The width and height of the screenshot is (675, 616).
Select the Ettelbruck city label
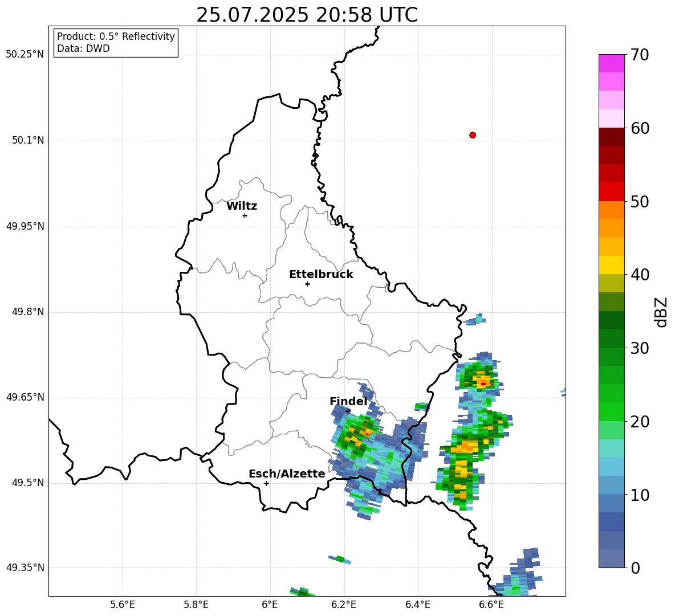321,275
